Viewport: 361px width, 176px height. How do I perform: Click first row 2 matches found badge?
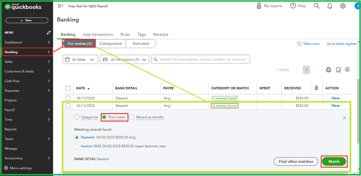pos(225,98)
